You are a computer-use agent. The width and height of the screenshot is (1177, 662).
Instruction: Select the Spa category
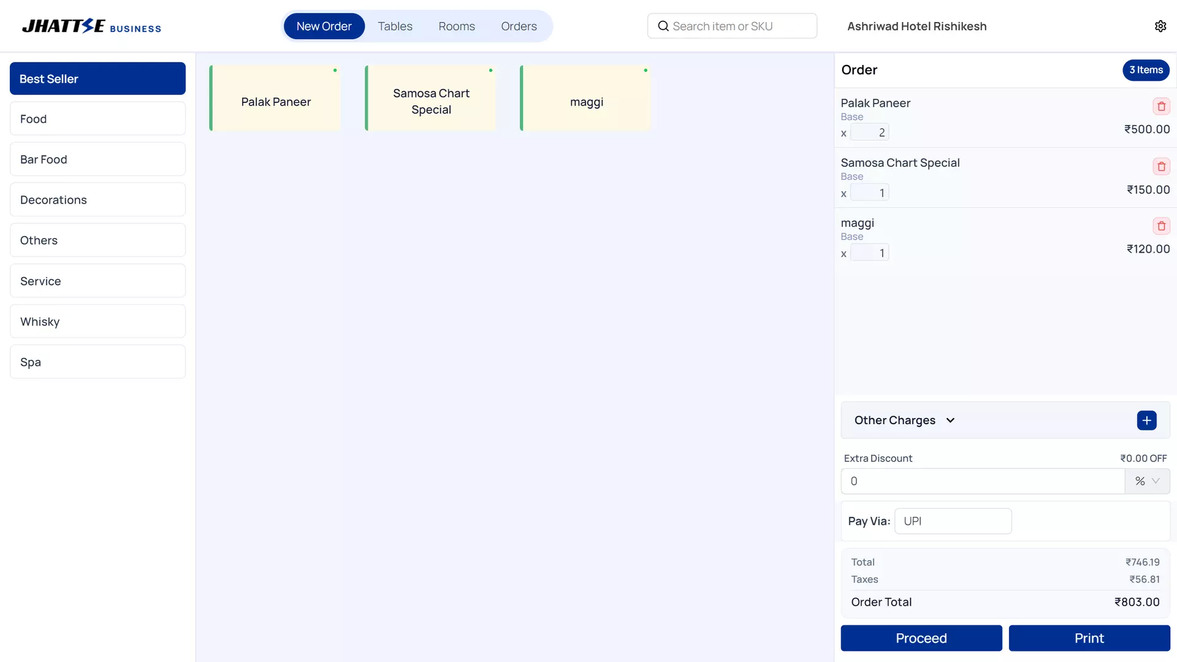pyautogui.click(x=97, y=362)
